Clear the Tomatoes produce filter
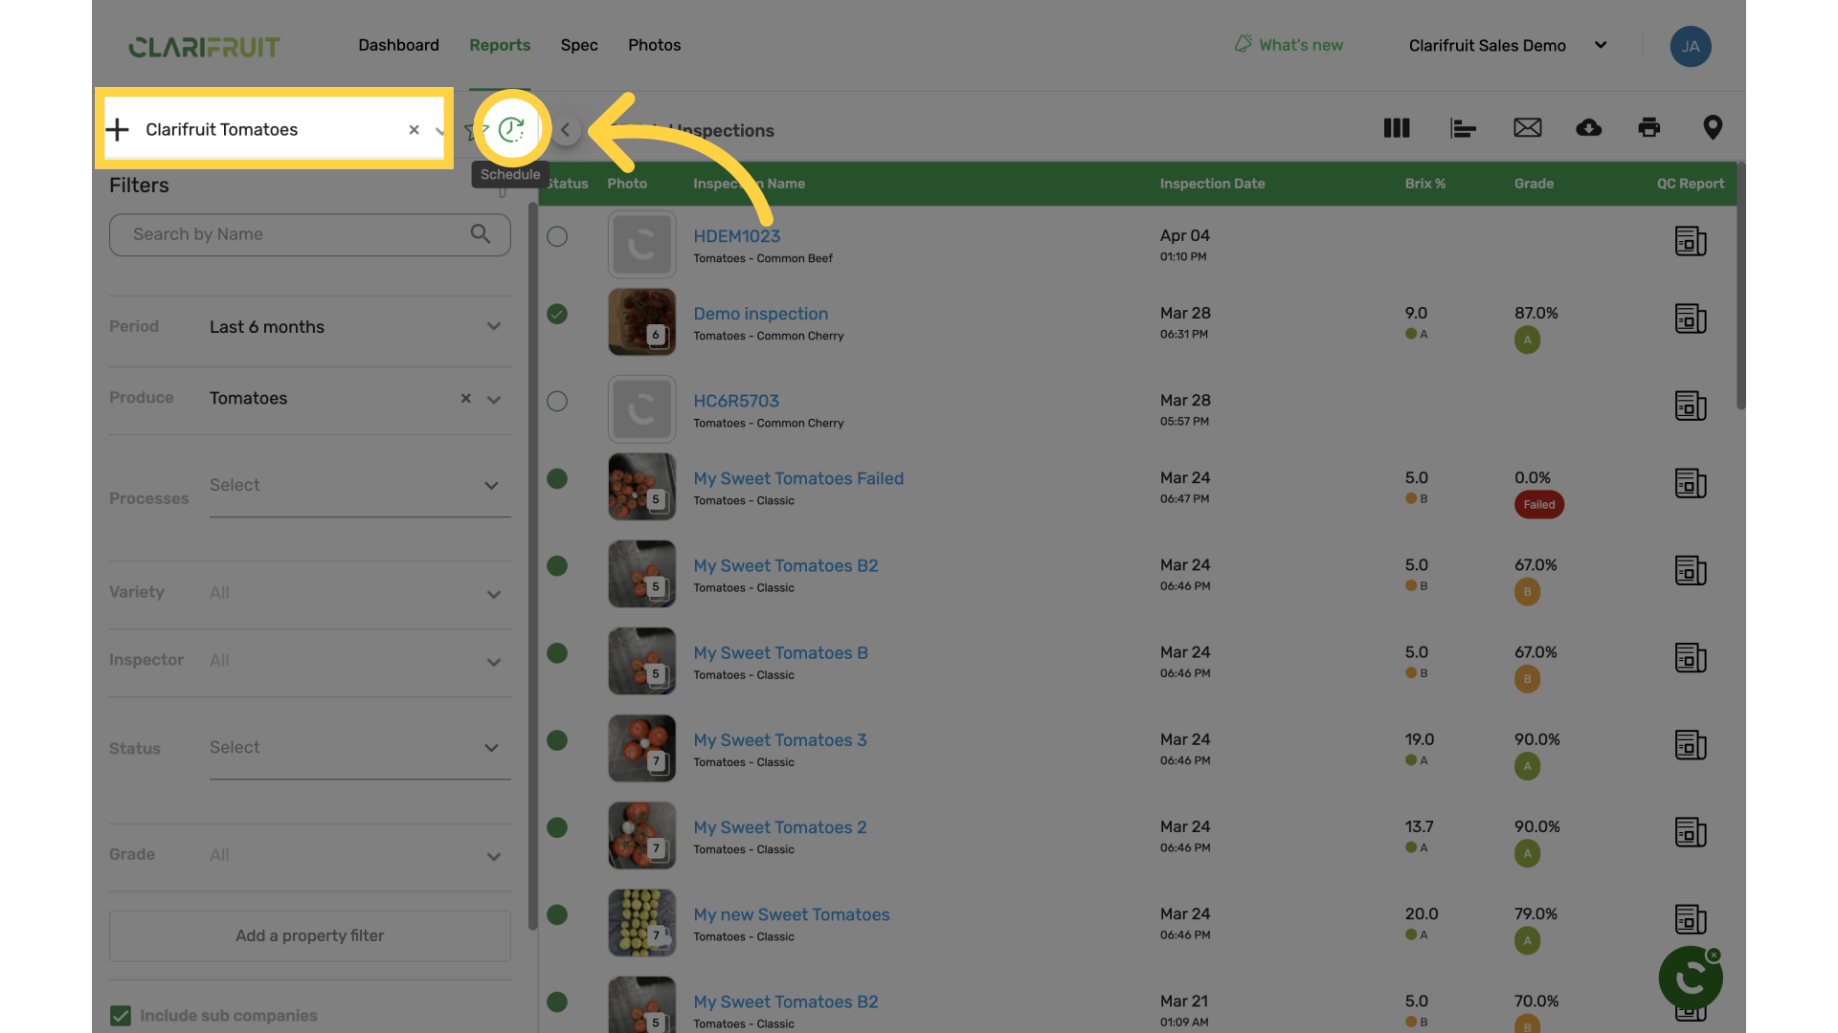1838x1033 pixels. pos(465,398)
